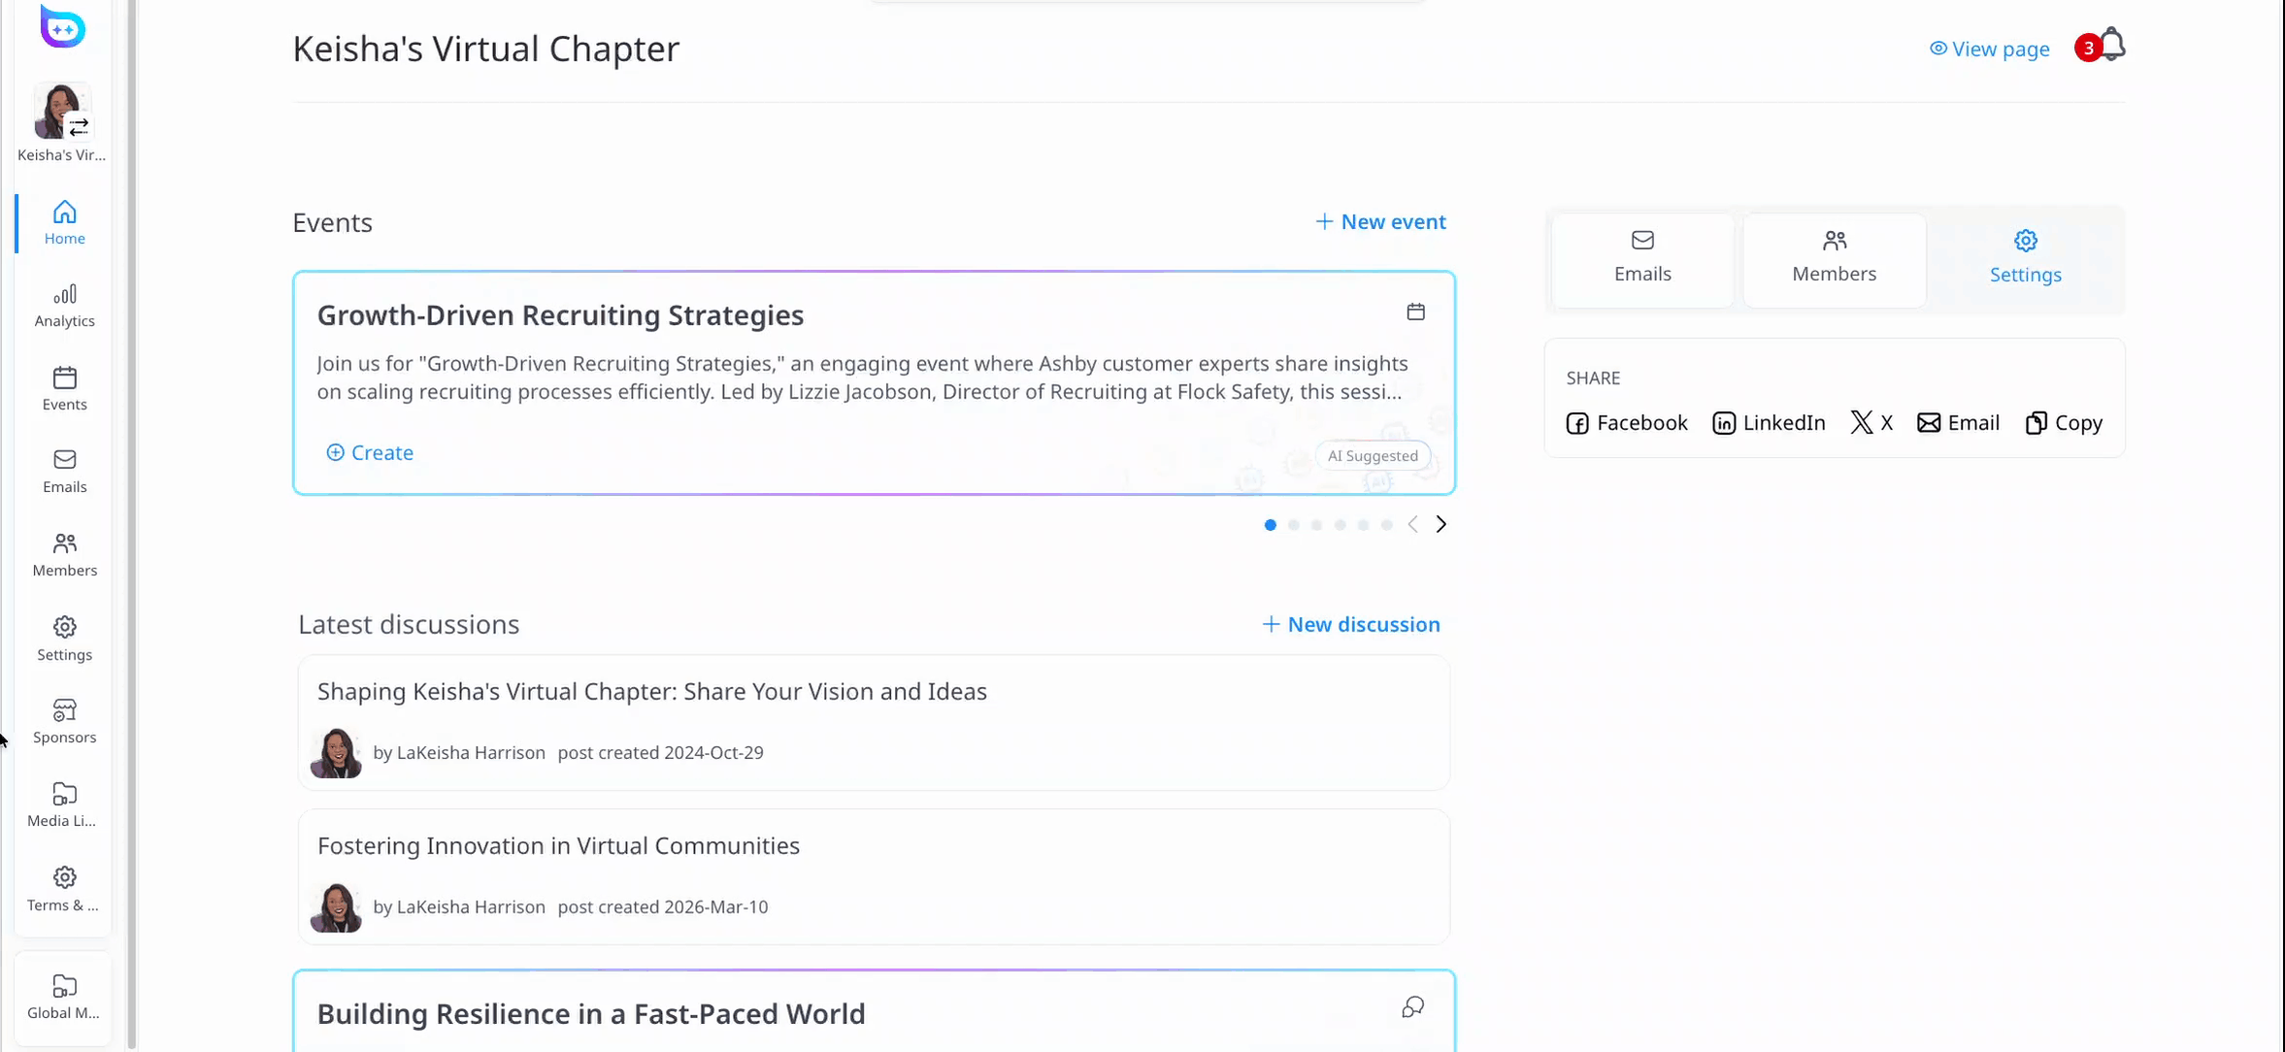Select fifth carousel dot
Screen dimensions: 2285x1052
1364,525
